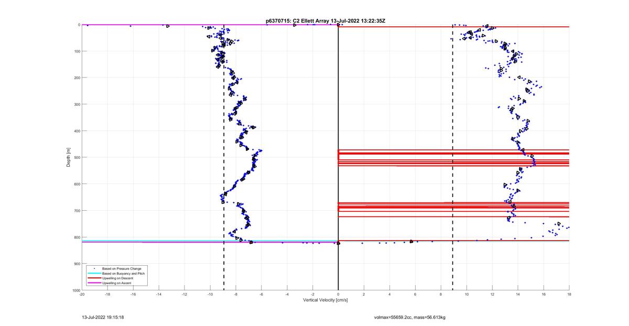Click the x-axis tick label '18'
629x326 pixels.
pyautogui.click(x=569, y=295)
